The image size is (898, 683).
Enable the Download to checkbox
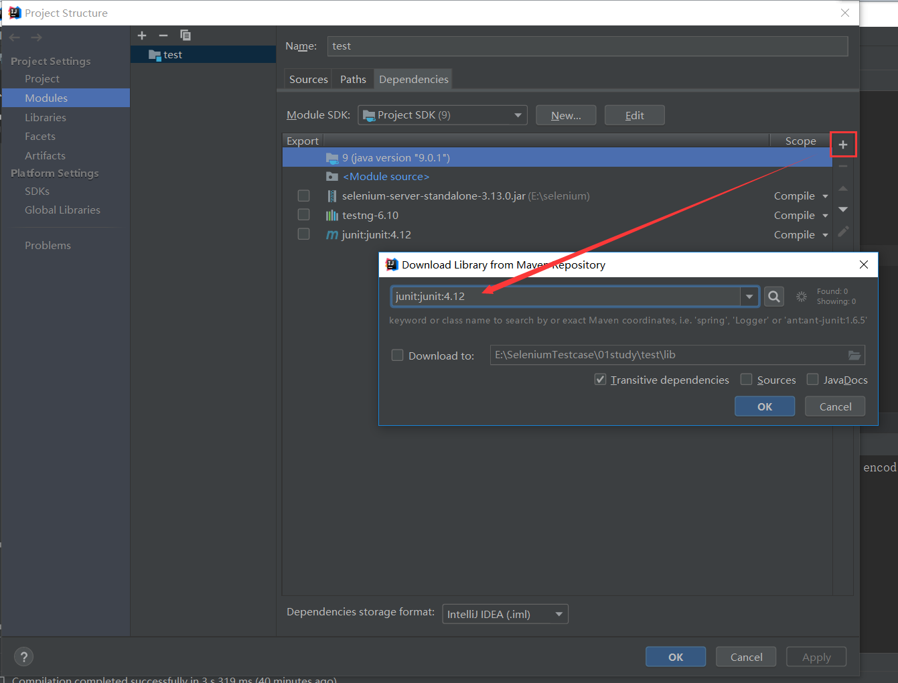point(397,355)
